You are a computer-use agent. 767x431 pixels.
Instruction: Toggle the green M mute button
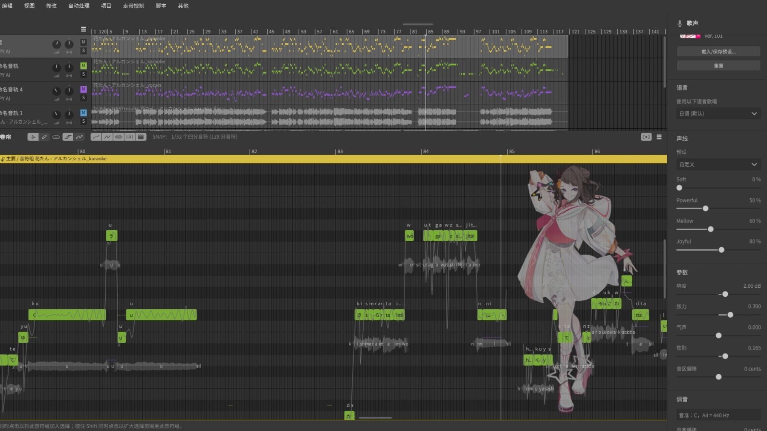click(84, 66)
